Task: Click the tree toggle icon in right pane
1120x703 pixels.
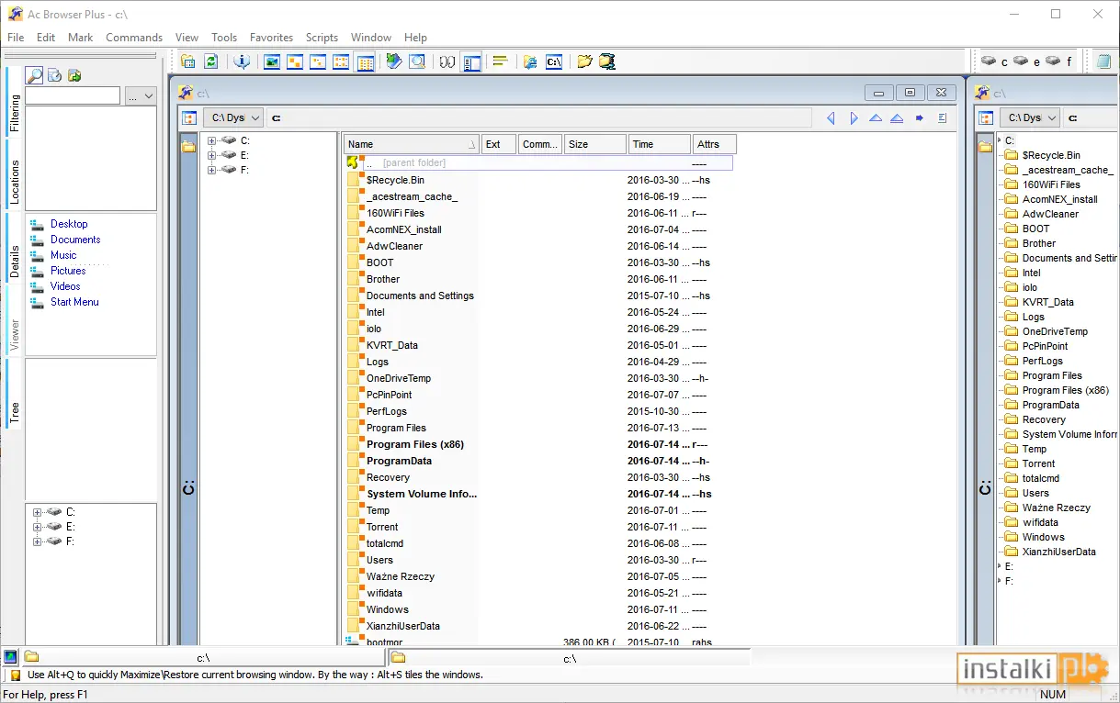Action: click(x=986, y=117)
